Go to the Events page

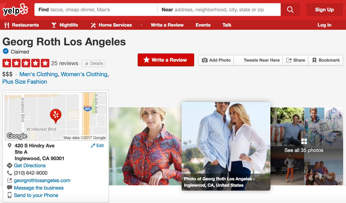click(203, 25)
